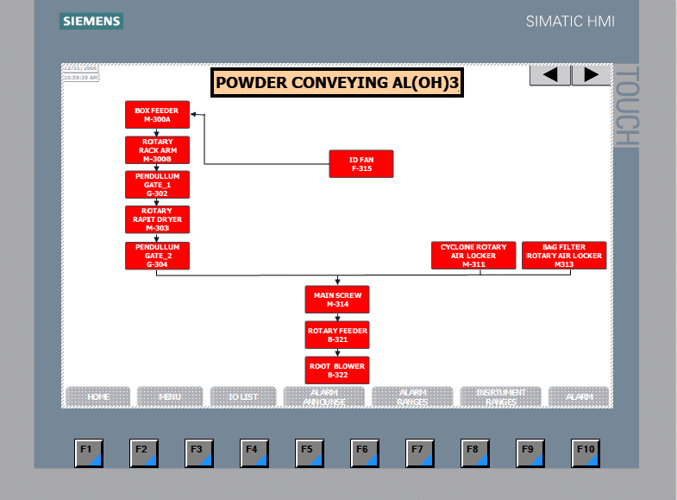Push the F7 function key
The width and height of the screenshot is (677, 500).
420,453
